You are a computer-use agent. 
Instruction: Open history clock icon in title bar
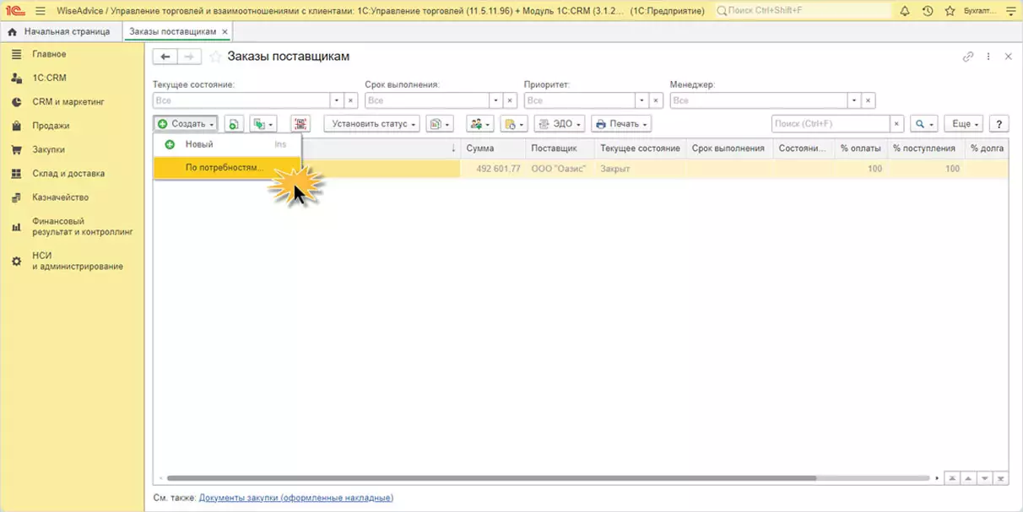(x=928, y=11)
